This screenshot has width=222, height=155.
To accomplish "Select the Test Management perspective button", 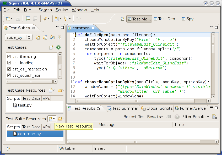I will pos(139,19).
